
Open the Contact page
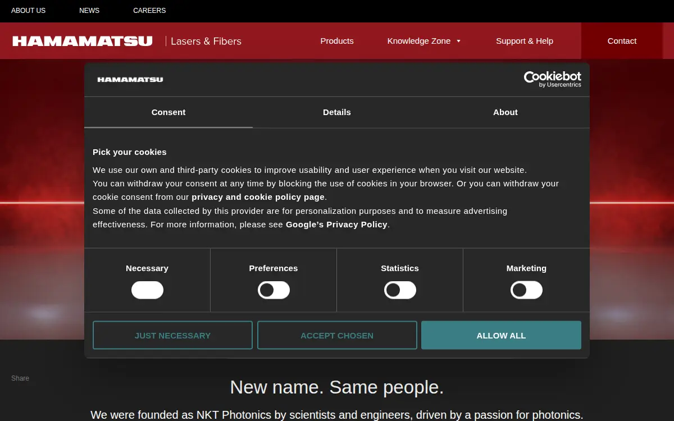click(622, 41)
